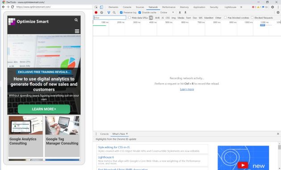Switch to the Memory tab
Screen dimensions: 281x170
coord(184,7)
